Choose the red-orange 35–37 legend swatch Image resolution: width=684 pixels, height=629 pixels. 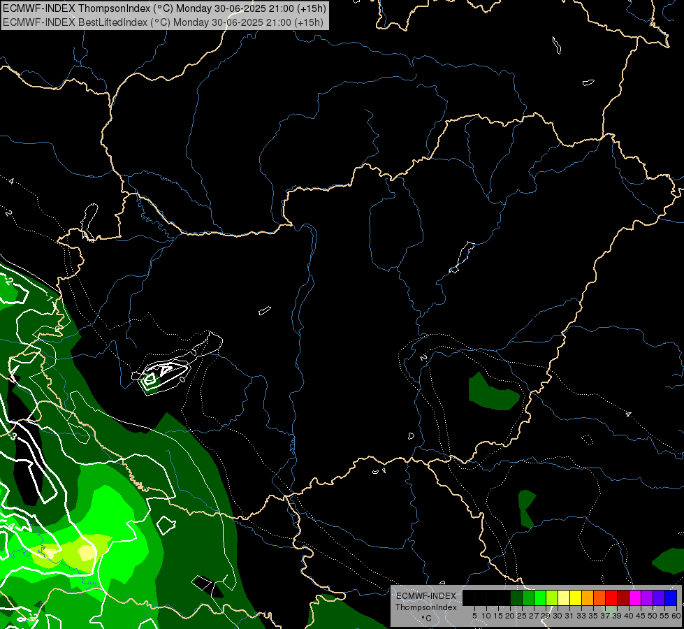point(599,598)
